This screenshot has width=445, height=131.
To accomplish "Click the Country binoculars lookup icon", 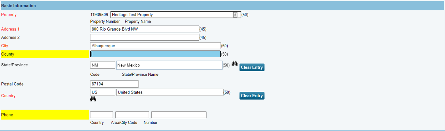I will [x=93, y=99].
